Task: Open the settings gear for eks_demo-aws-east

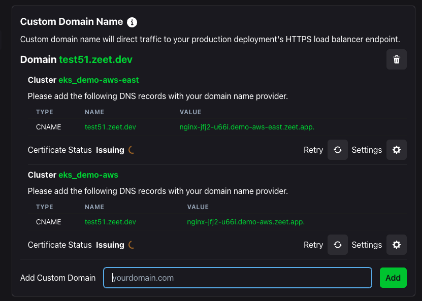Action: (x=397, y=150)
